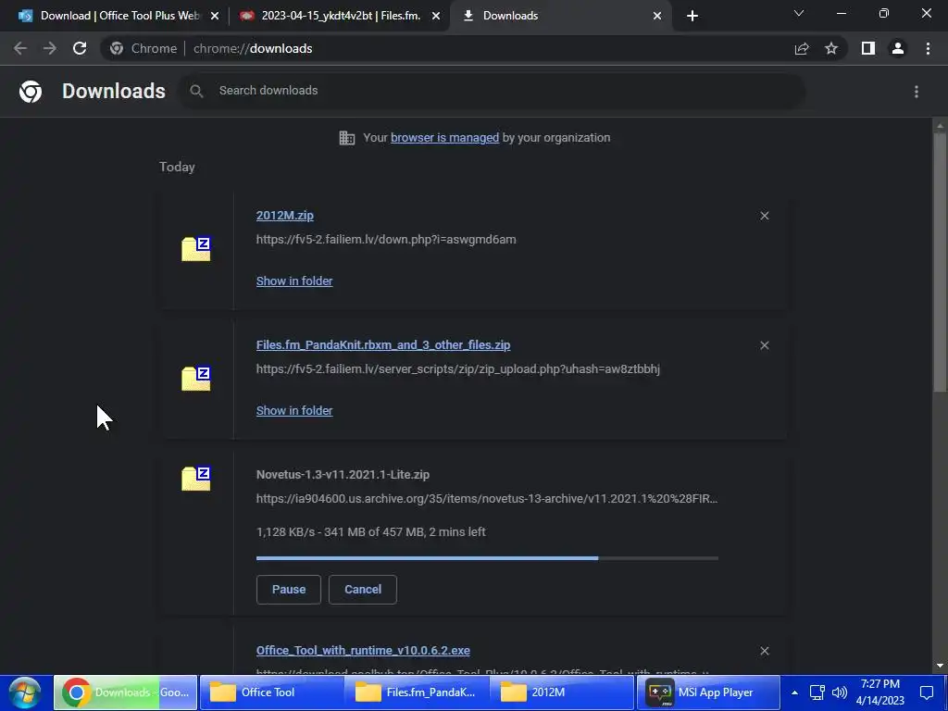Pause the Novetus download

click(289, 590)
